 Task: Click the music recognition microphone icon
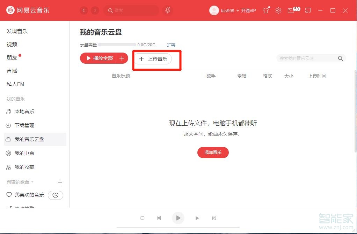(x=168, y=10)
